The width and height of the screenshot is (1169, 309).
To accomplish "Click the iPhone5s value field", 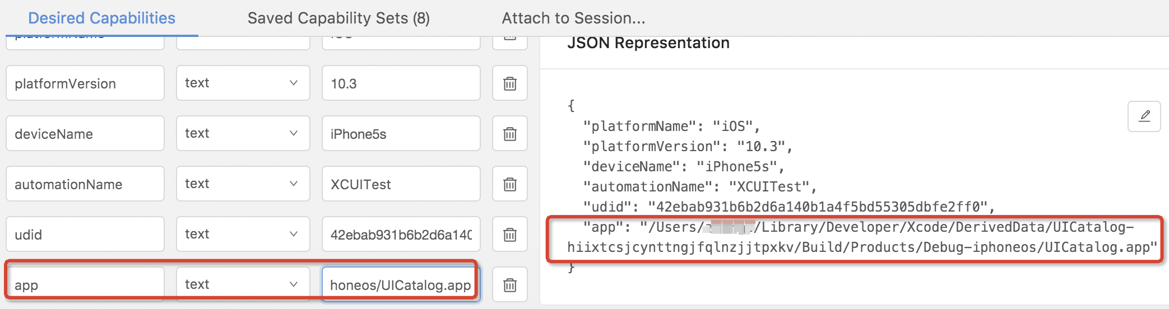I will coord(401,134).
